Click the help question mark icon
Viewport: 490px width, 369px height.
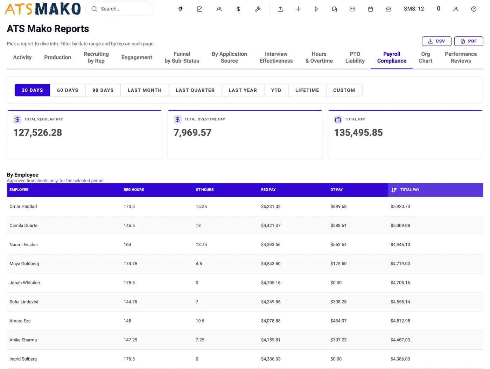tap(474, 9)
